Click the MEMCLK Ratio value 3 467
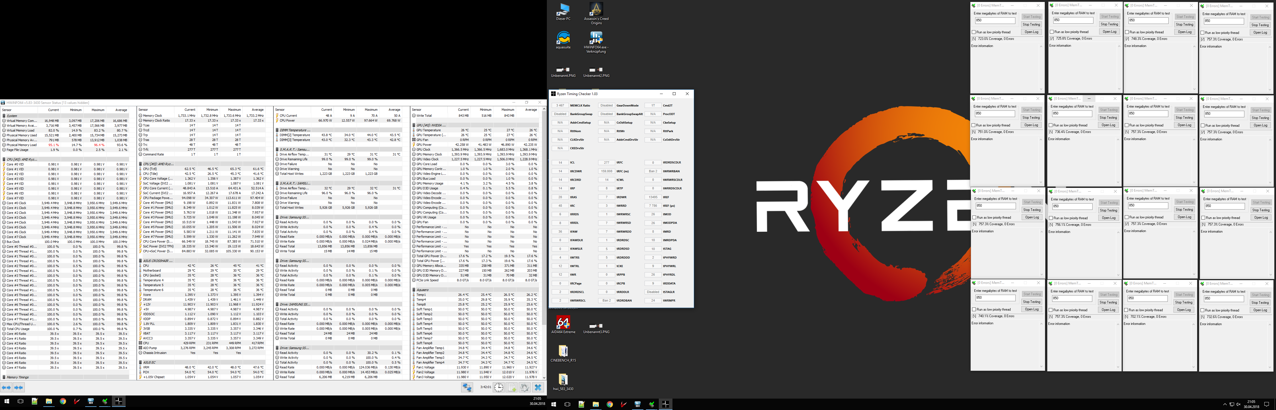1276x410 pixels. 560,105
